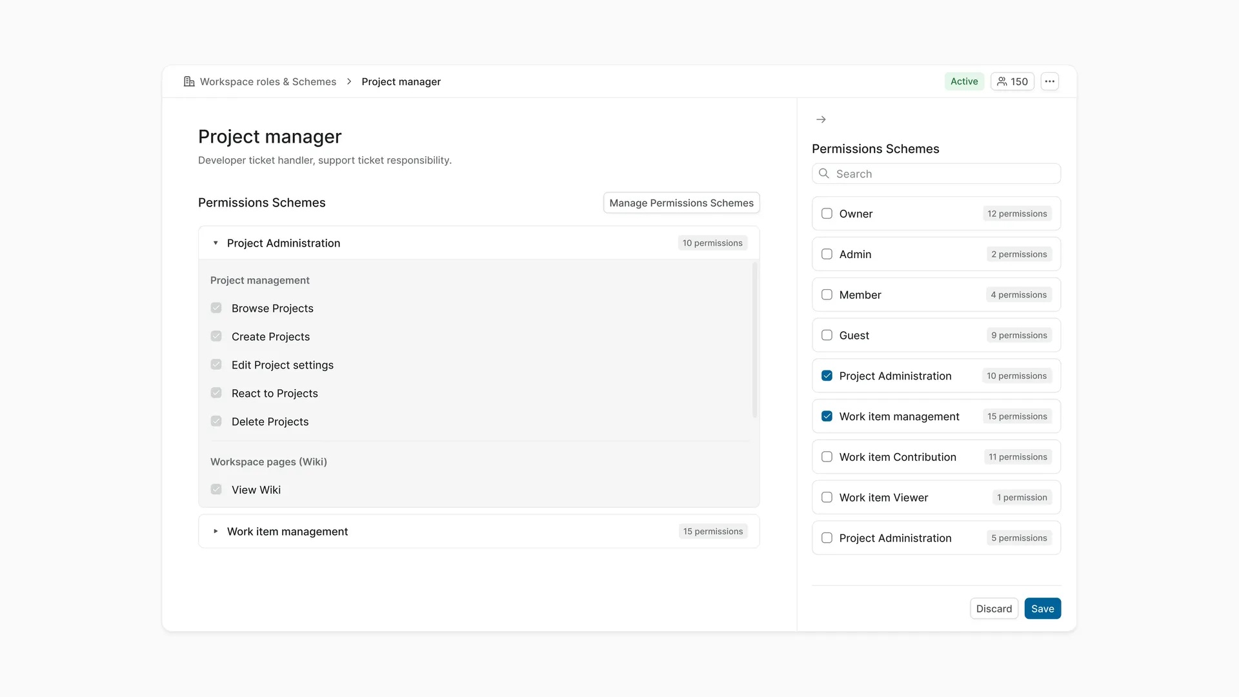The width and height of the screenshot is (1239, 697).
Task: Open Manage Permissions Schemes
Action: click(681, 203)
